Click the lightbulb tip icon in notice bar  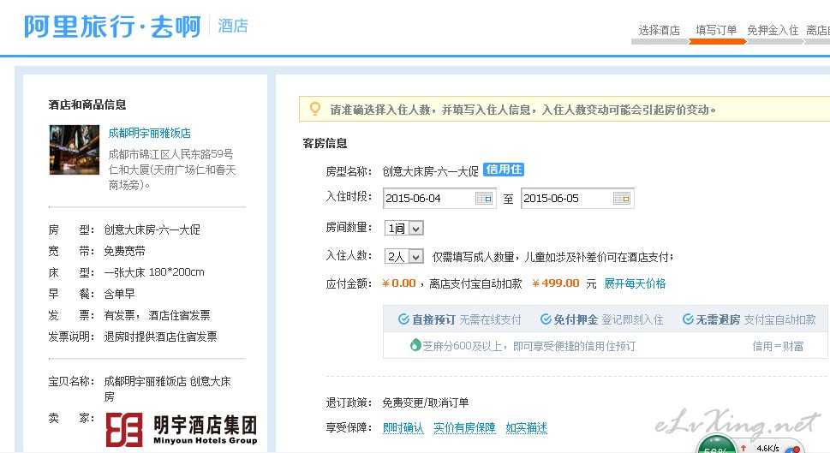(315, 109)
